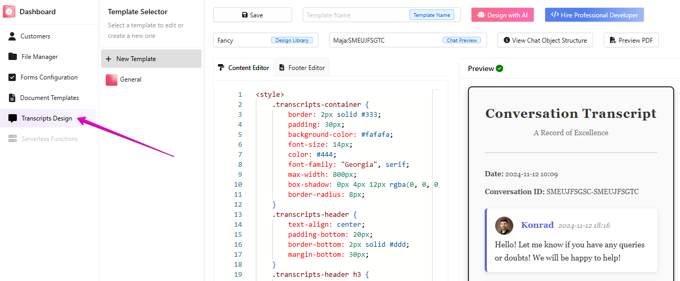
Task: Click the floppy disk icon in Save
Action: pyautogui.click(x=245, y=15)
